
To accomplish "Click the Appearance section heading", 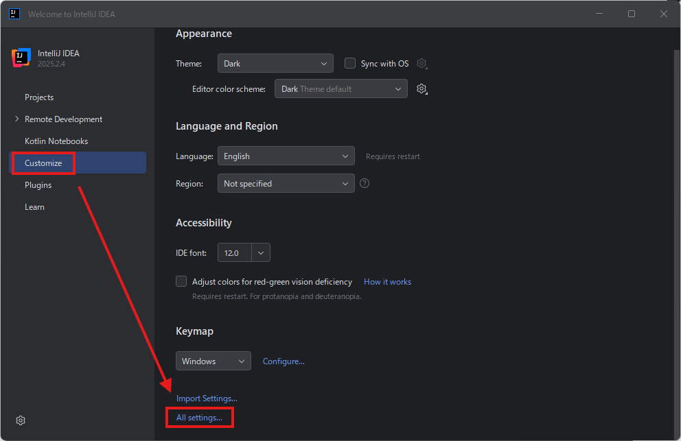I will pos(204,34).
